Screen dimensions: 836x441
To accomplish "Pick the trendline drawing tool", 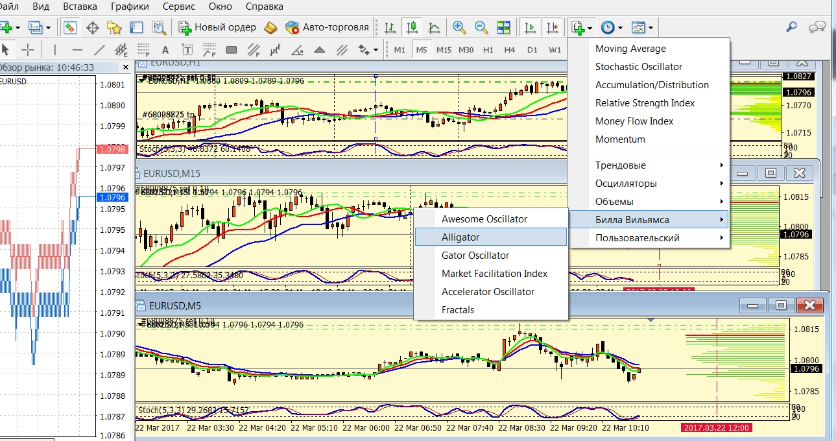I will (x=99, y=50).
